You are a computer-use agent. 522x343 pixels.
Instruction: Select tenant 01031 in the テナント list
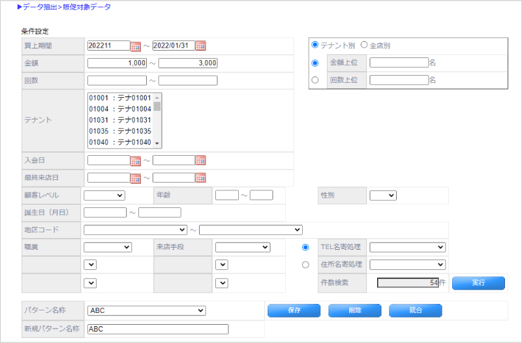click(x=121, y=120)
